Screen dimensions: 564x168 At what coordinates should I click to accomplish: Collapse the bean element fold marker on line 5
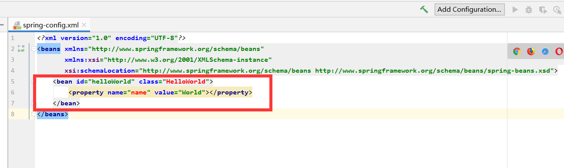point(34,81)
